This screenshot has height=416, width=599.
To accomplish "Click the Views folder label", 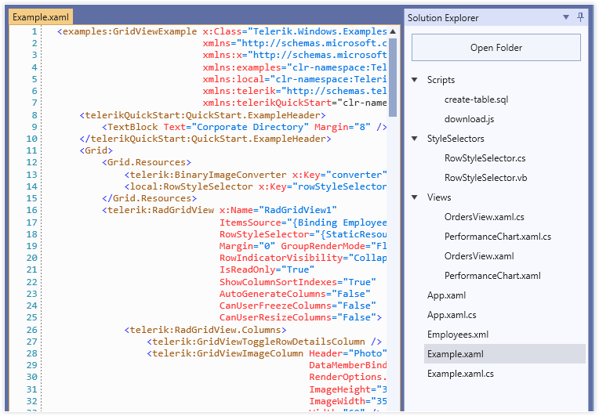I will coord(439,197).
